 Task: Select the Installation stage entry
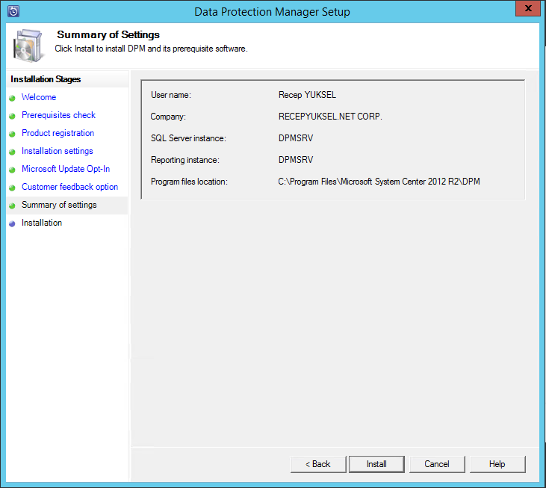42,223
